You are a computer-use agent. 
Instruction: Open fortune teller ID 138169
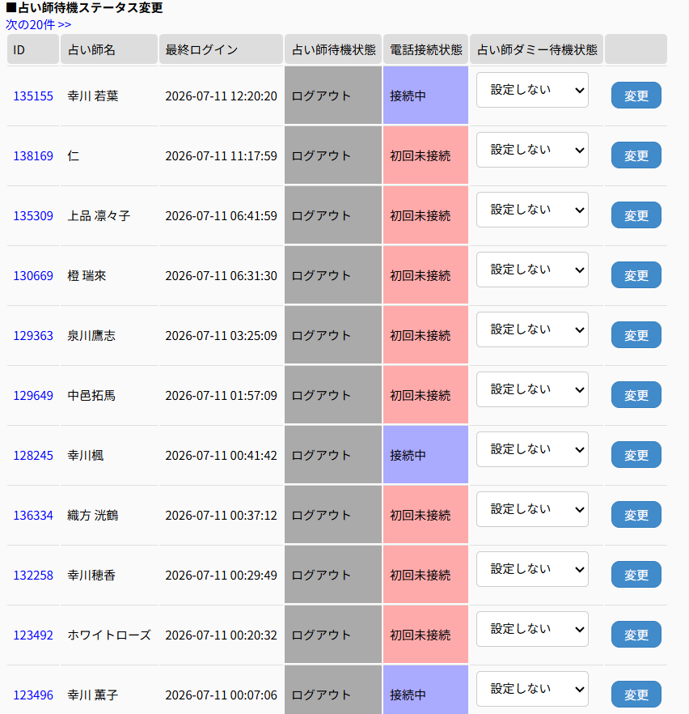32,155
